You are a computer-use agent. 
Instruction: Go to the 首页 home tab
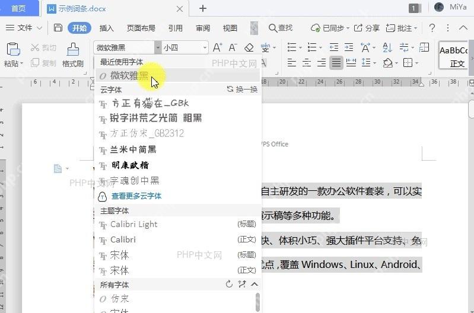(19, 8)
